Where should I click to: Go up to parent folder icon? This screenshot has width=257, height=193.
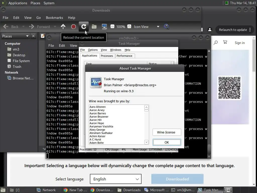tap(63, 27)
